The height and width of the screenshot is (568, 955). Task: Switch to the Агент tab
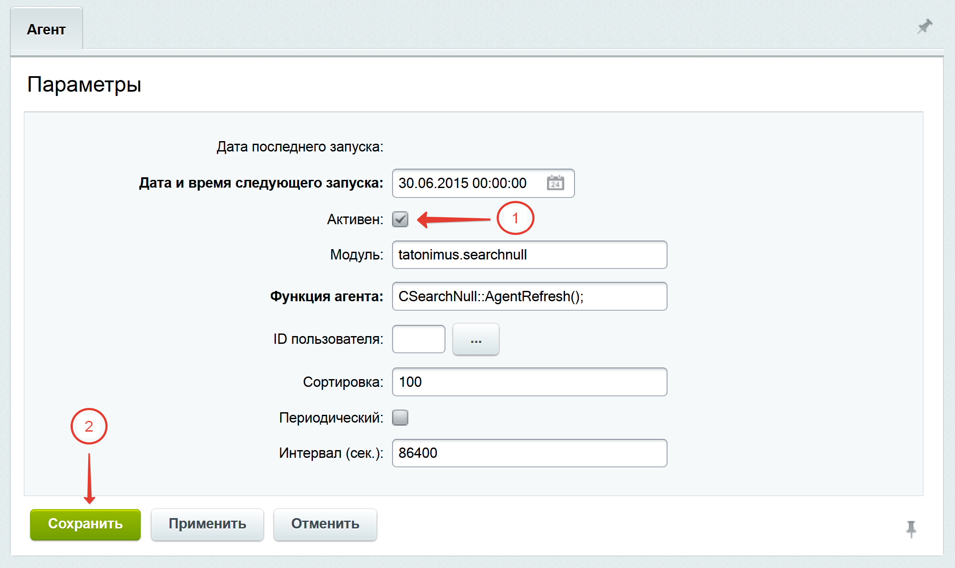46,29
